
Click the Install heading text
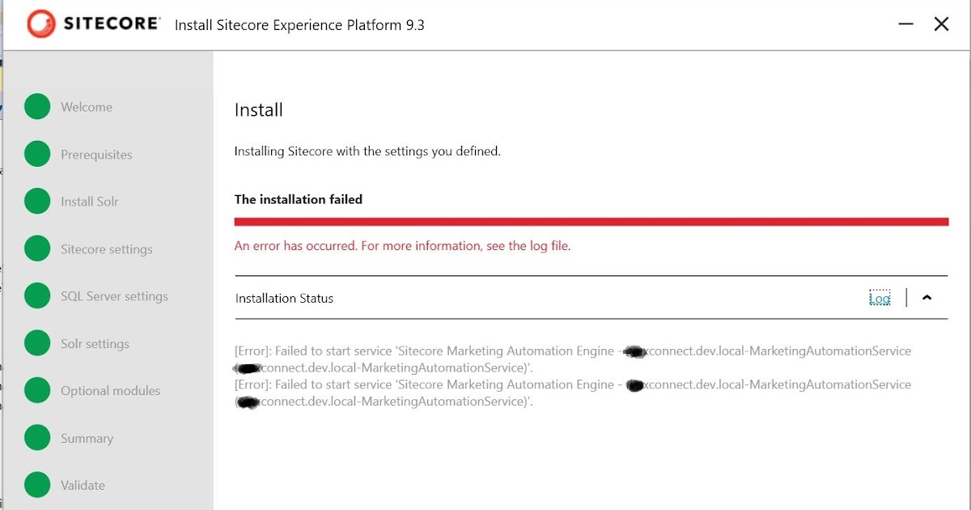pos(258,109)
